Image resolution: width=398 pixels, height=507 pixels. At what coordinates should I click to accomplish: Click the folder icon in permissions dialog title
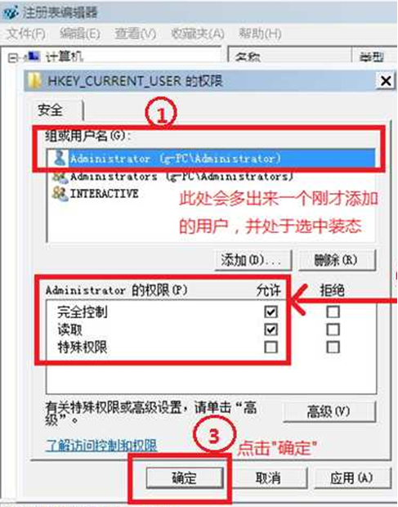(34, 80)
